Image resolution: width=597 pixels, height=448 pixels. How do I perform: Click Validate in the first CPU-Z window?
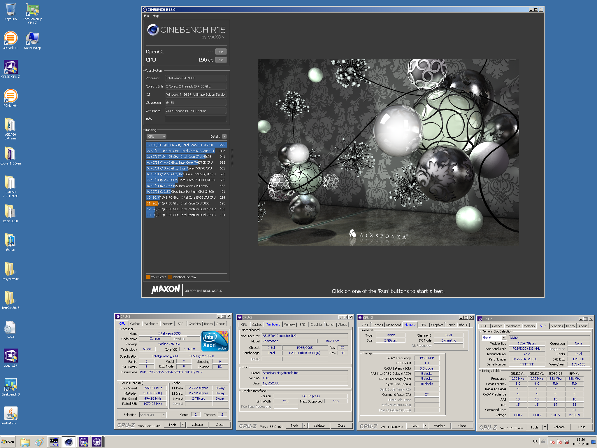pos(197,425)
